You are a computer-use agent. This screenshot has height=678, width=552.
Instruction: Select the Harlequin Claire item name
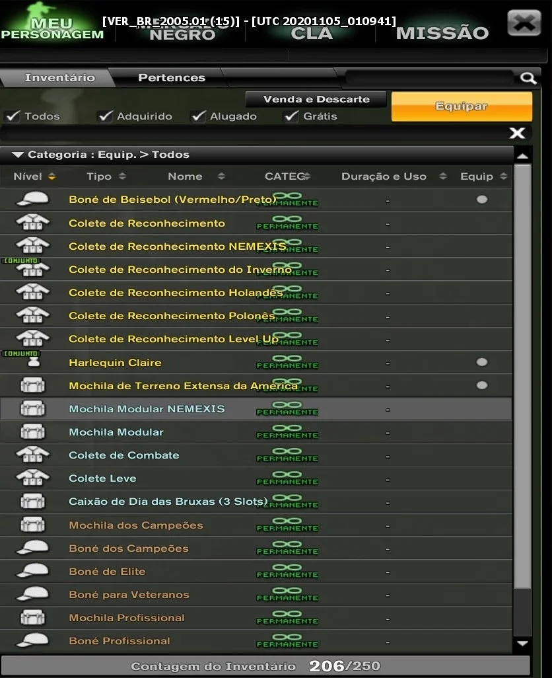pos(116,362)
